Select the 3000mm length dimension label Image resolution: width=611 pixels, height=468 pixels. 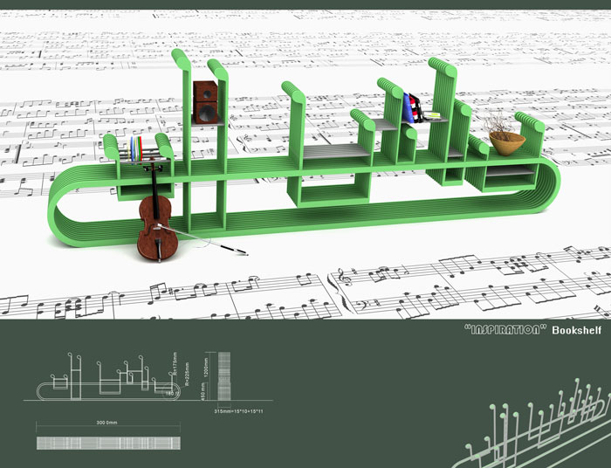(x=106, y=423)
